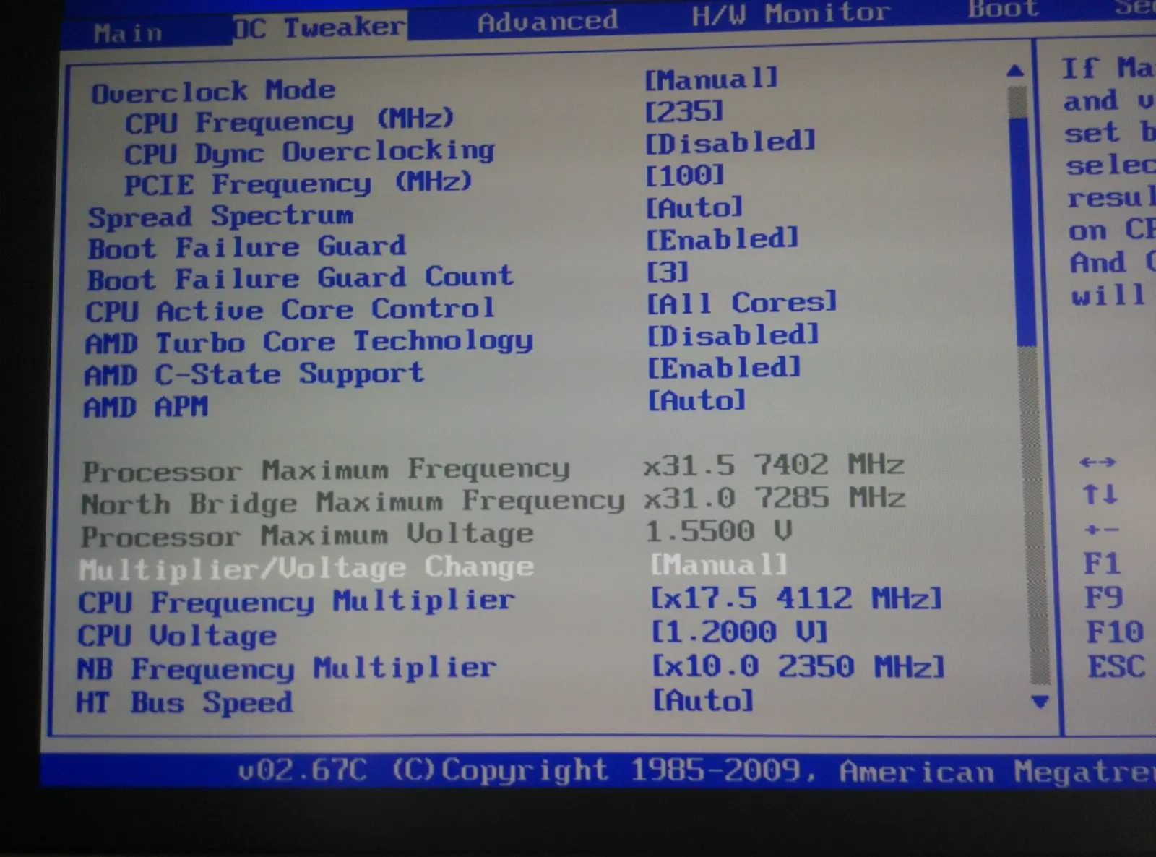Open the [x17.5 4112 MHz] multiplier value
Image resolution: width=1156 pixels, height=857 pixels.
pos(796,598)
